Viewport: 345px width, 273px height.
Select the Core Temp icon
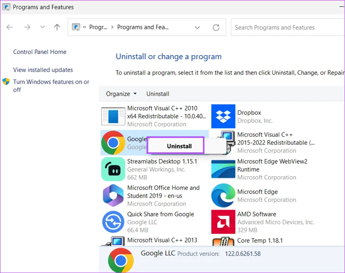click(223, 242)
